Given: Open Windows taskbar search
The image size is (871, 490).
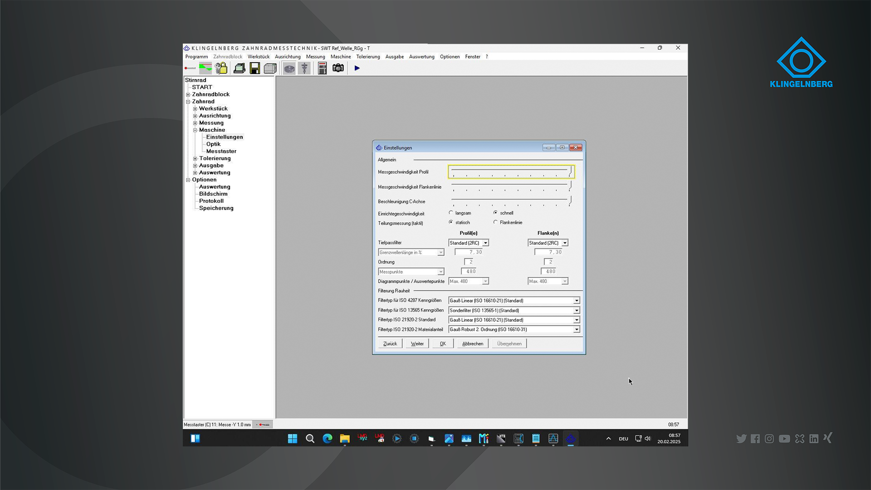Looking at the screenshot, I should click(310, 438).
